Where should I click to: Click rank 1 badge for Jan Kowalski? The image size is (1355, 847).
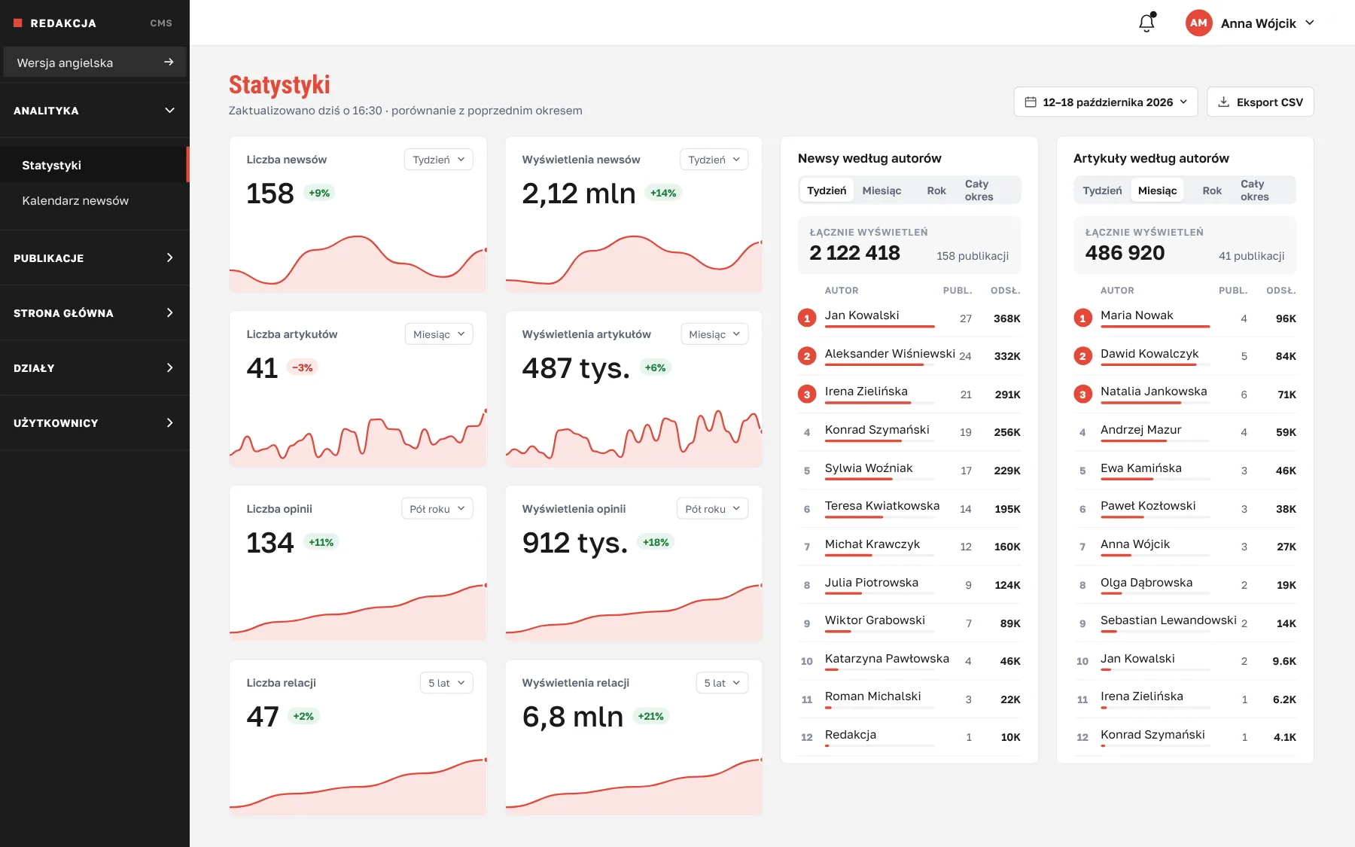807,318
